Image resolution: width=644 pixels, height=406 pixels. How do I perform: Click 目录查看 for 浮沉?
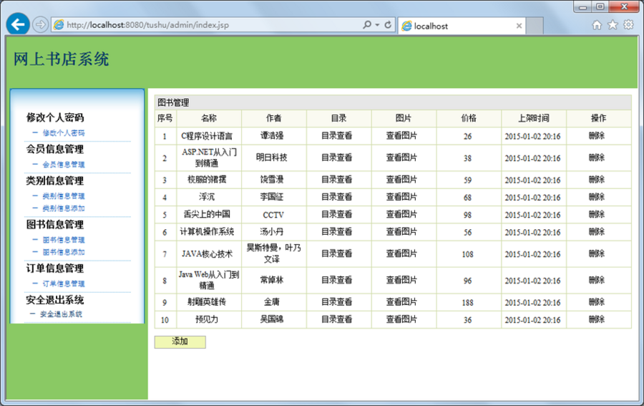click(x=337, y=197)
